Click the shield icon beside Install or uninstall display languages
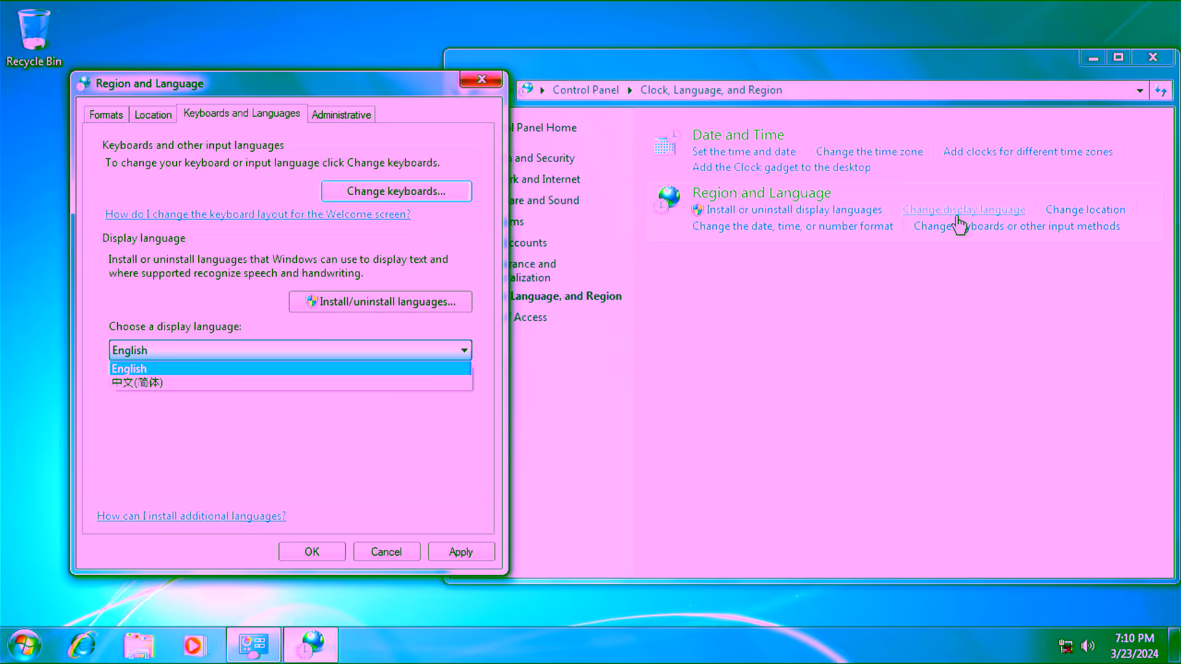Viewport: 1181px width, 664px height. point(698,210)
